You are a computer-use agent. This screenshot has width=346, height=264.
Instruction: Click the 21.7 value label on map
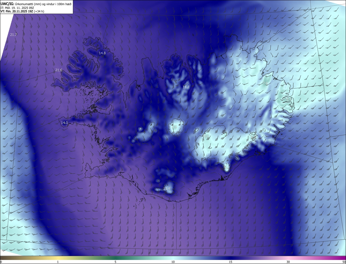click(x=14, y=35)
